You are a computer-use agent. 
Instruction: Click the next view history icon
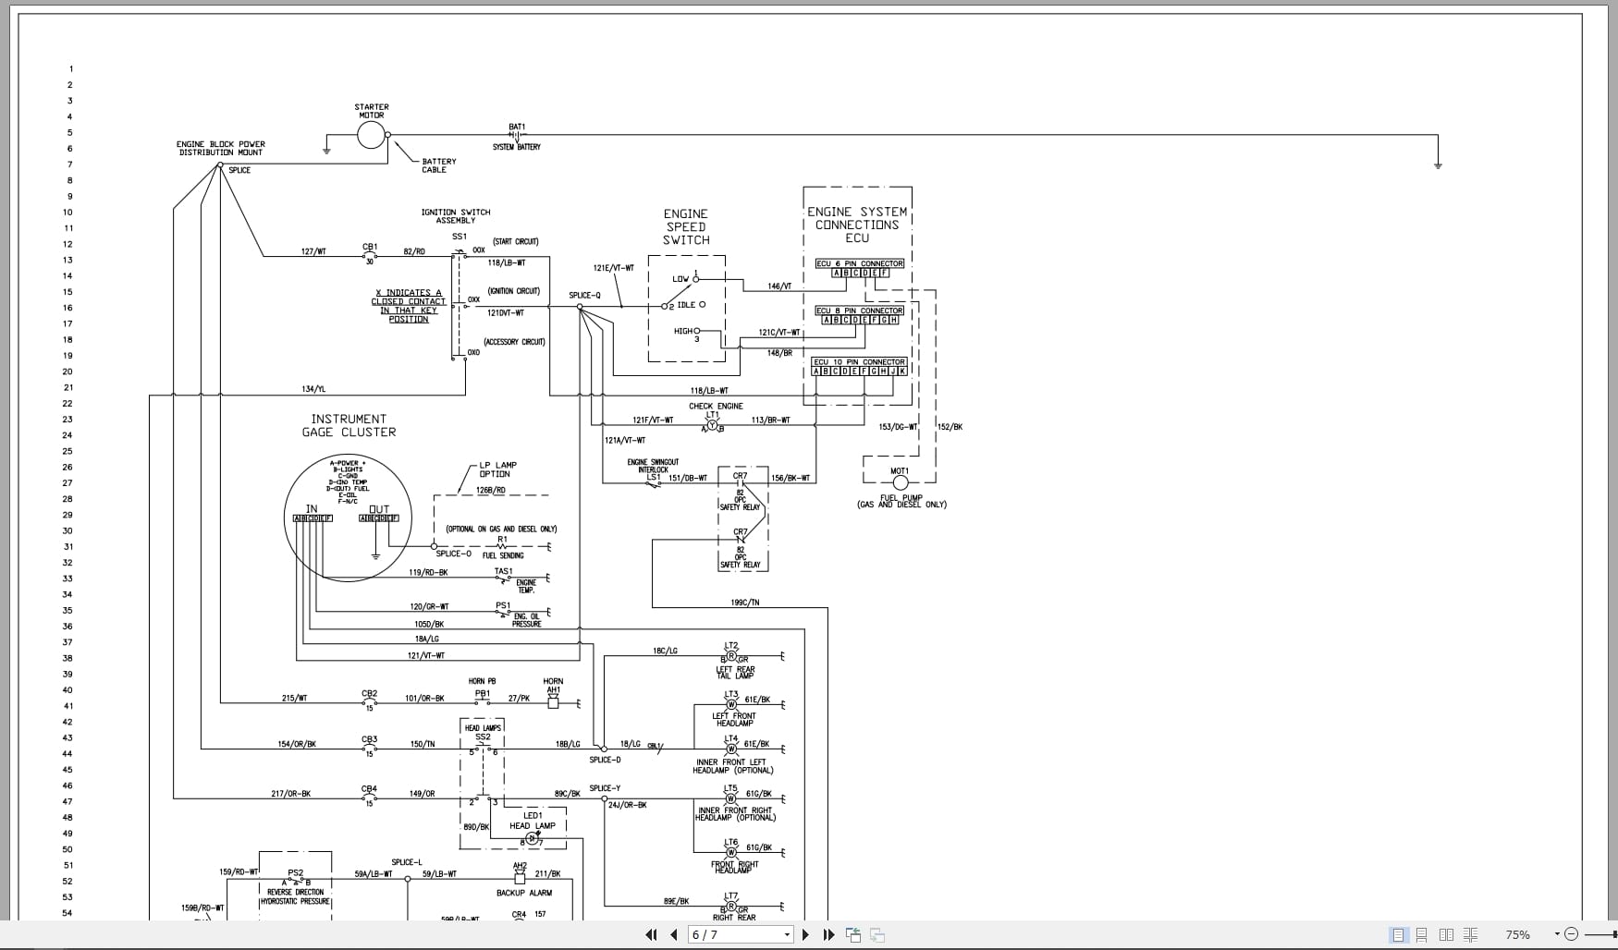[876, 934]
